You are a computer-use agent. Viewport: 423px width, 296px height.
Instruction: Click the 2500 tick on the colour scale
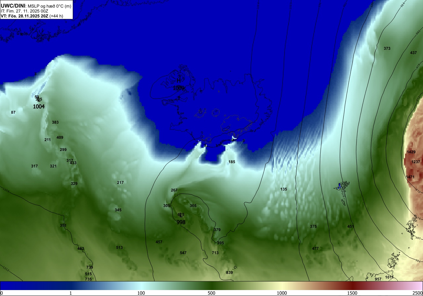point(418,293)
